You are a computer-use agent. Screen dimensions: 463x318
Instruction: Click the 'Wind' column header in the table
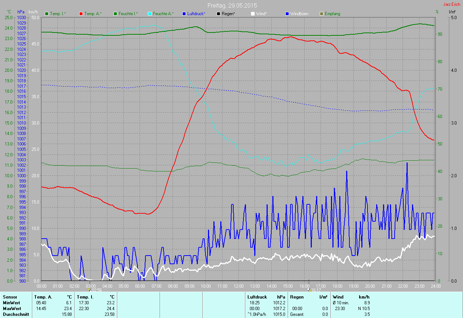[338, 297]
